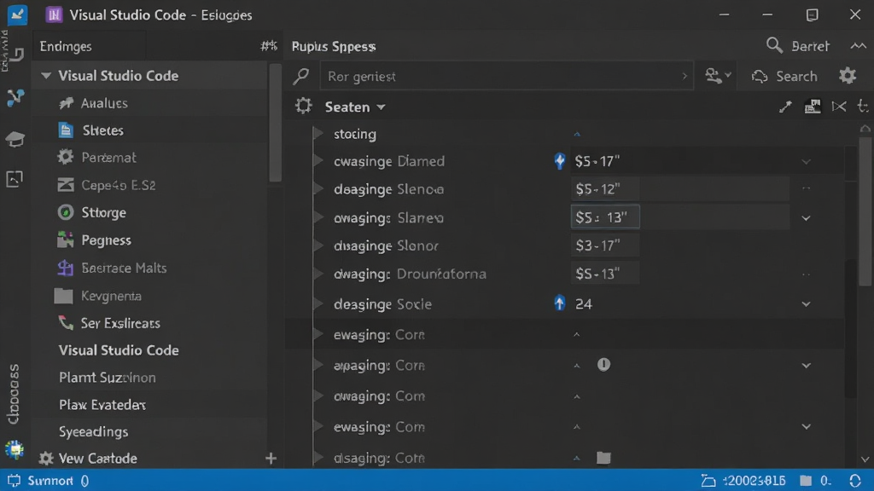Click the save disk icon in toolbar
The image size is (874, 491).
(813, 107)
